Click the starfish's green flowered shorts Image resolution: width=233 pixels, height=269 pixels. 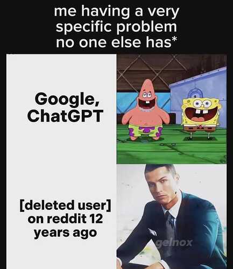145,130
